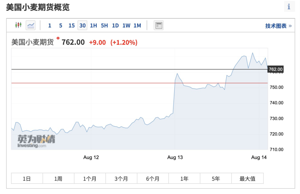This screenshot has height=194, width=300.
Task: Select the 5 minute interval
Action: coord(61,25)
